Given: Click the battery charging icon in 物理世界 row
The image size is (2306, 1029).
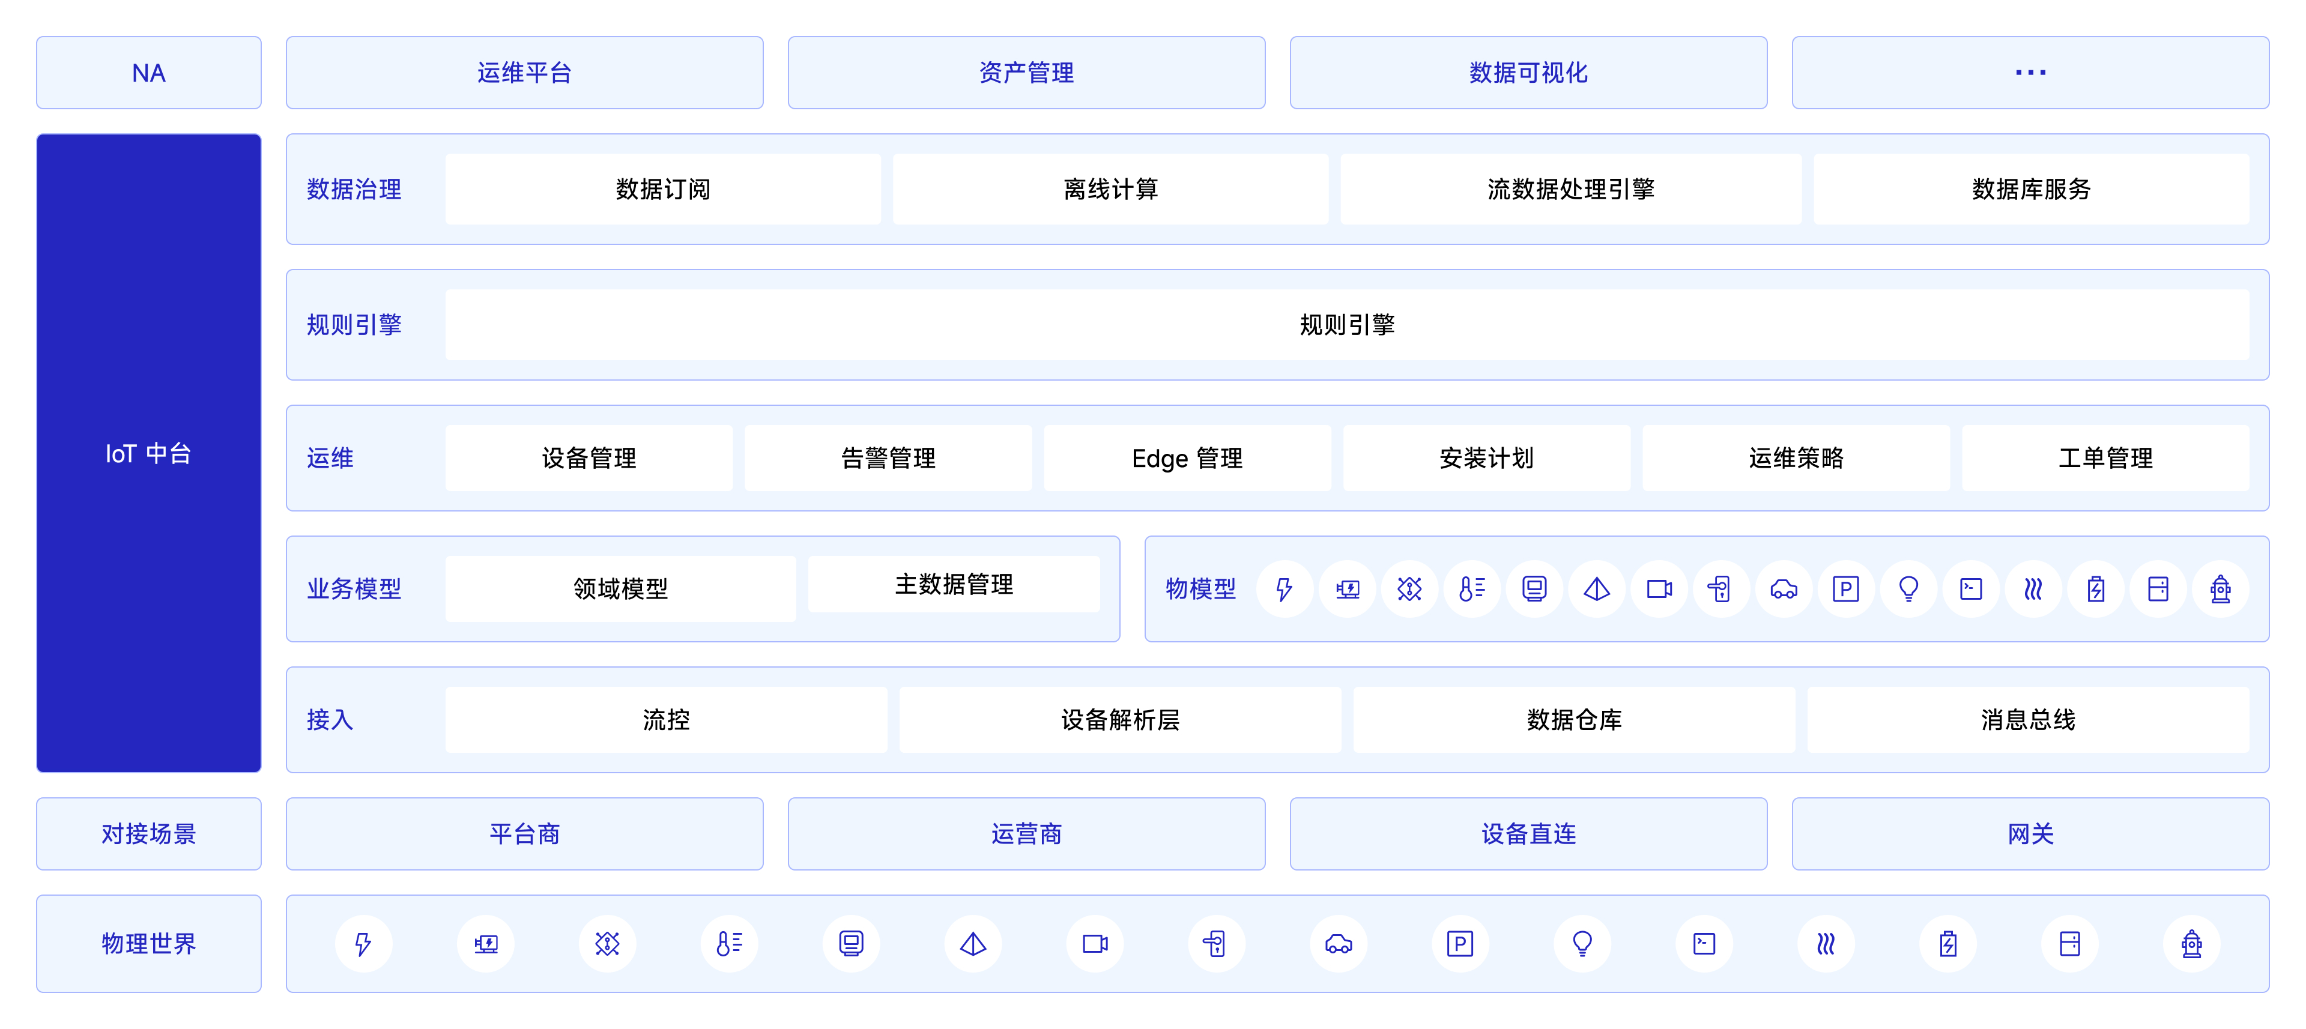Looking at the screenshot, I should pos(1948,943).
